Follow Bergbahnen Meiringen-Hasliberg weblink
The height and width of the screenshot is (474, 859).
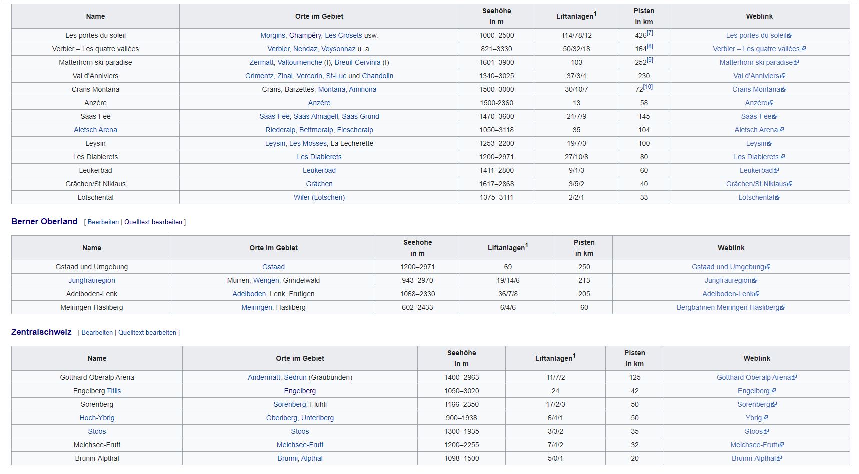click(x=731, y=307)
